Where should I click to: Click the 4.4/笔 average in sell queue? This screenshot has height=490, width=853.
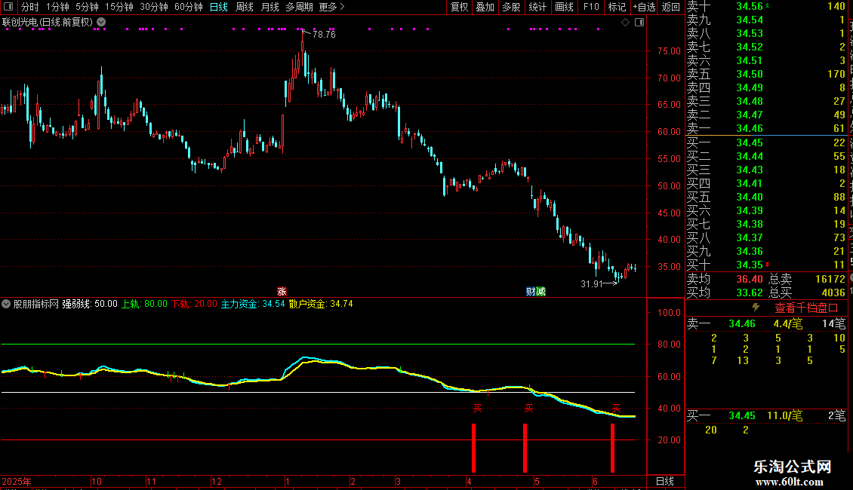pyautogui.click(x=788, y=323)
